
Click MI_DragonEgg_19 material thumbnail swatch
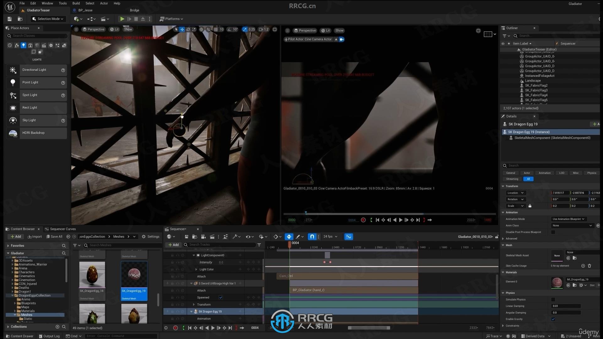(x=557, y=282)
